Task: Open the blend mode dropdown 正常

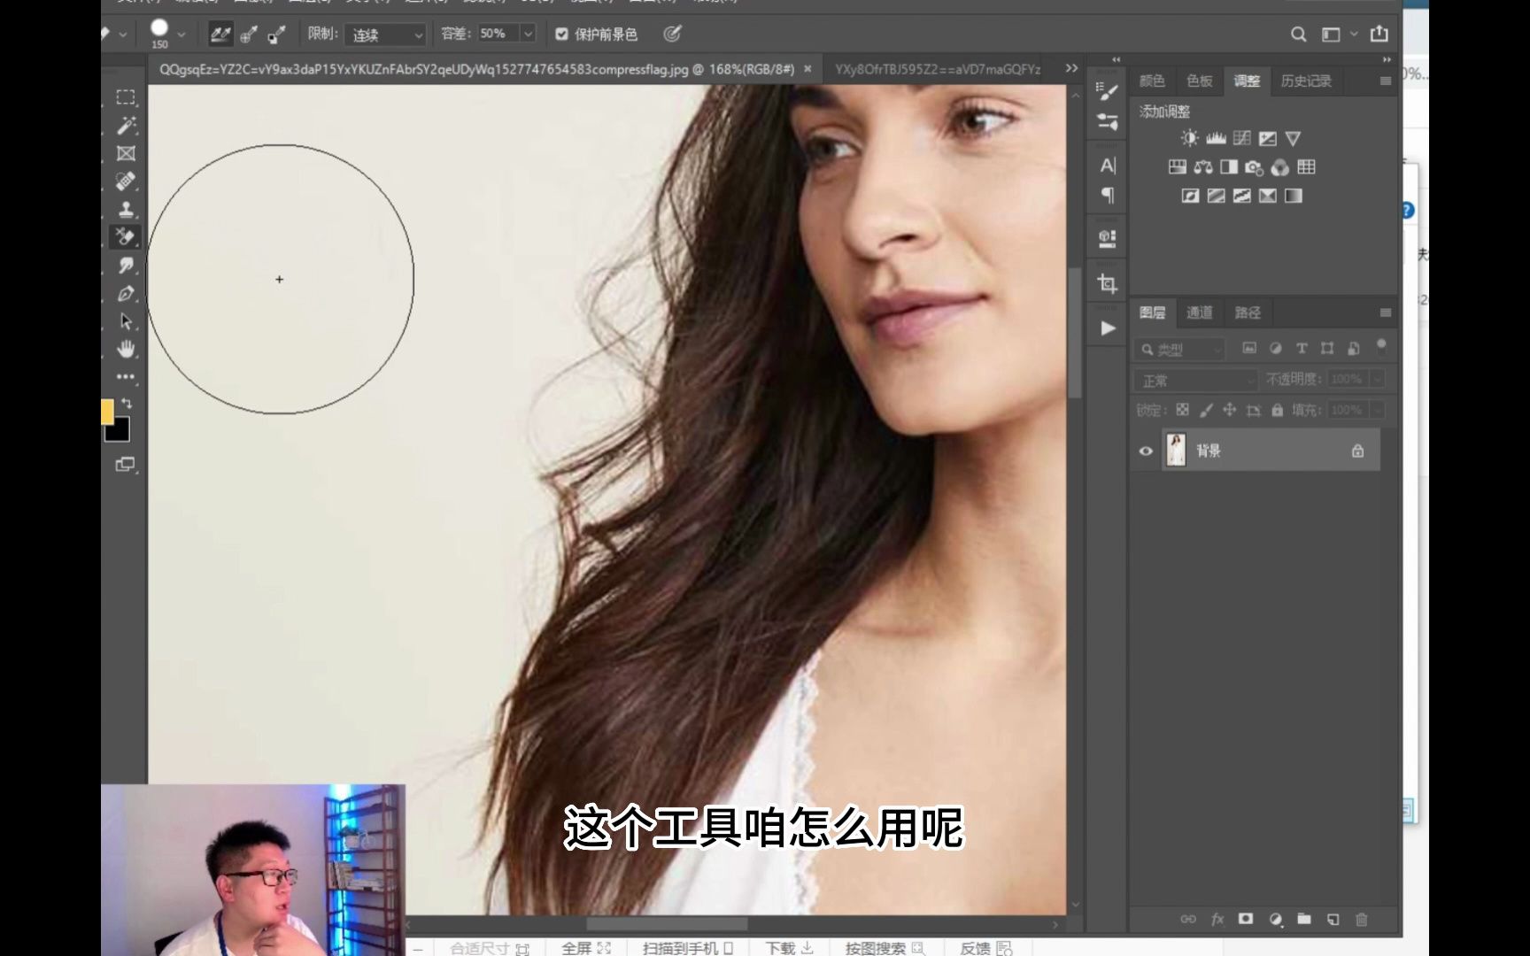Action: point(1194,380)
